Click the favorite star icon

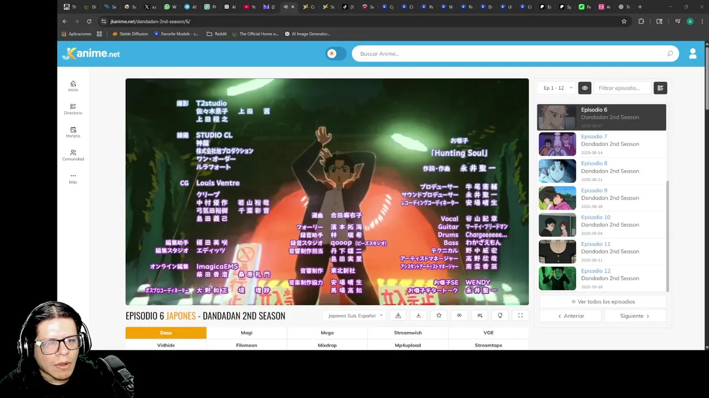pyautogui.click(x=439, y=316)
